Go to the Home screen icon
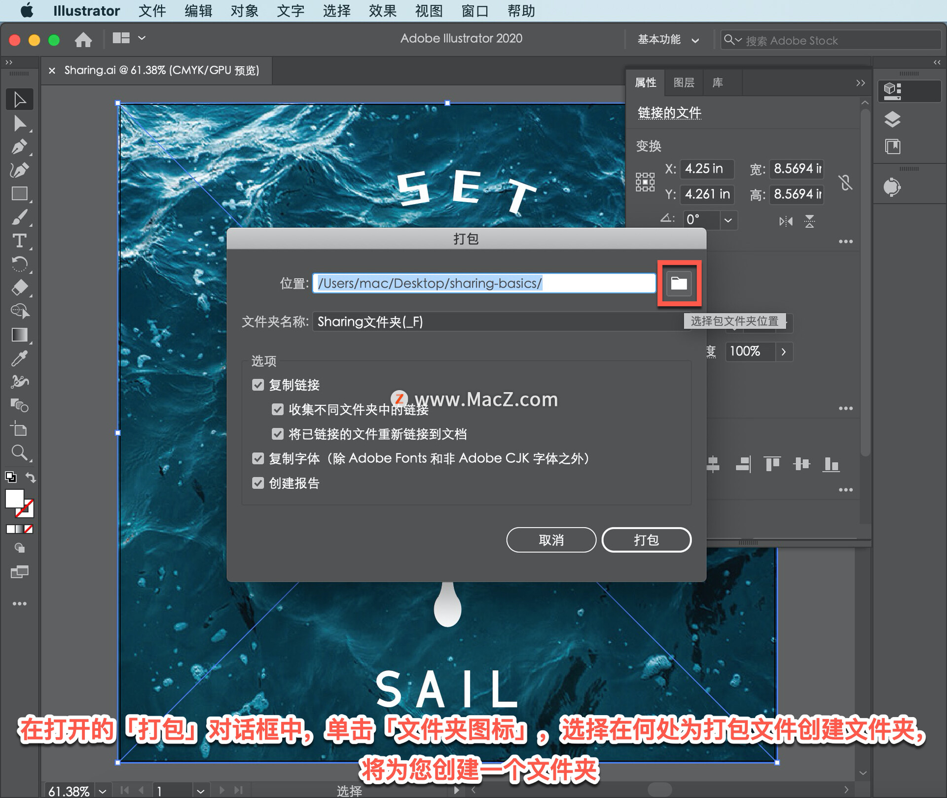Image resolution: width=947 pixels, height=798 pixels. (83, 39)
